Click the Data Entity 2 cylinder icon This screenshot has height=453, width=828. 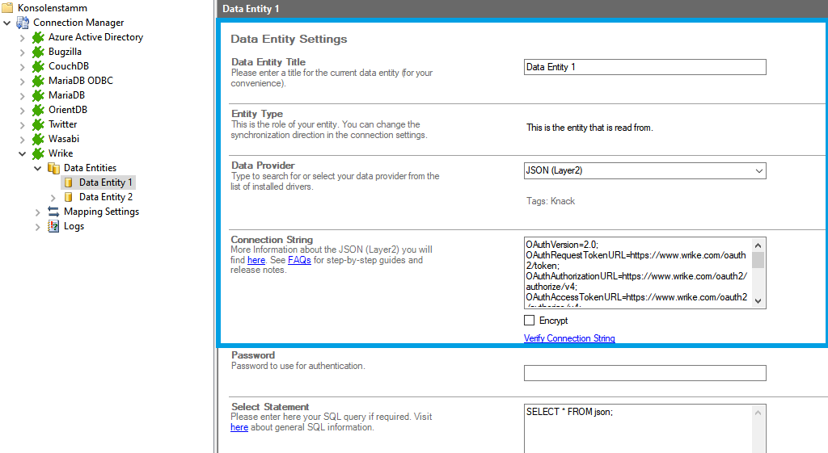(69, 197)
